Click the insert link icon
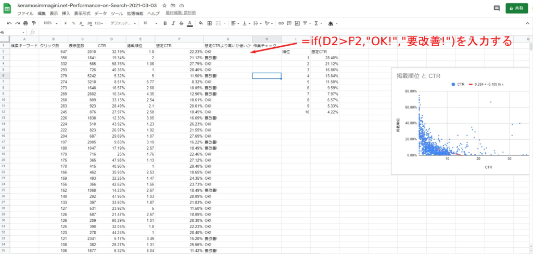This screenshot has width=533, height=254. [282, 23]
